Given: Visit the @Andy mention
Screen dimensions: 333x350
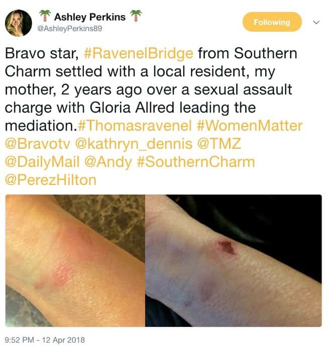Looking at the screenshot, I should click(108, 162).
